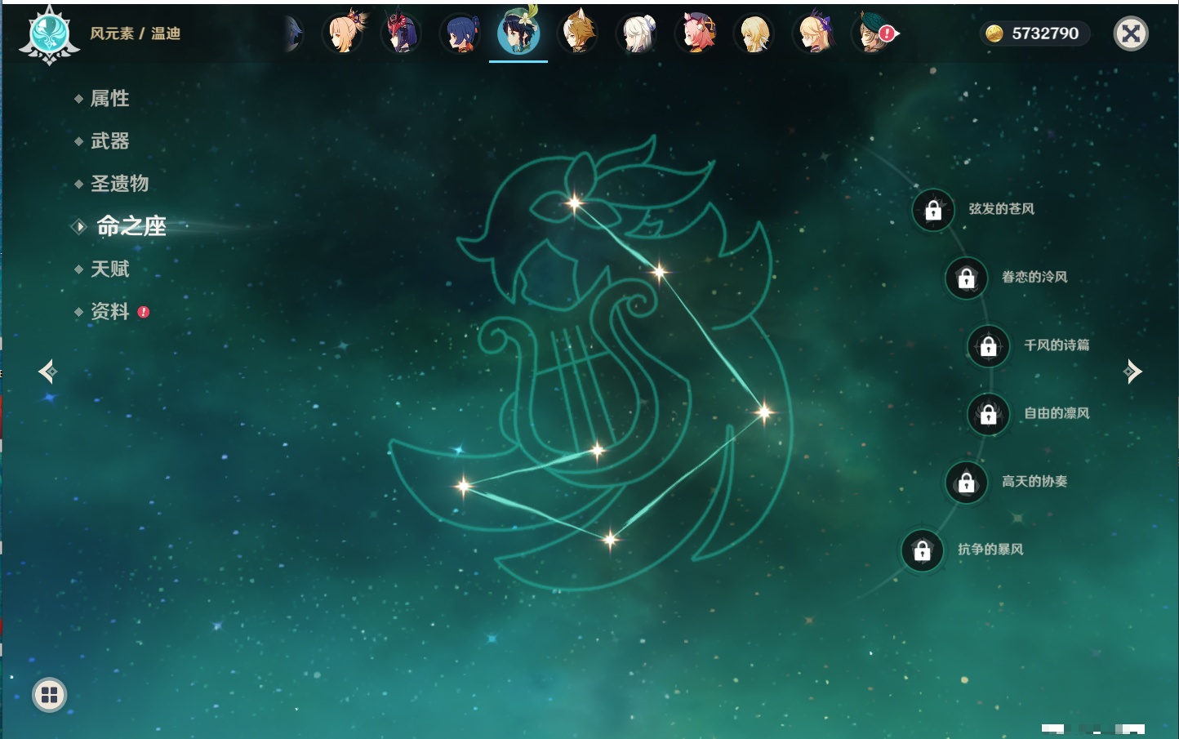
Task: Open the locked 高天的协奏 node icon
Action: pos(967,482)
